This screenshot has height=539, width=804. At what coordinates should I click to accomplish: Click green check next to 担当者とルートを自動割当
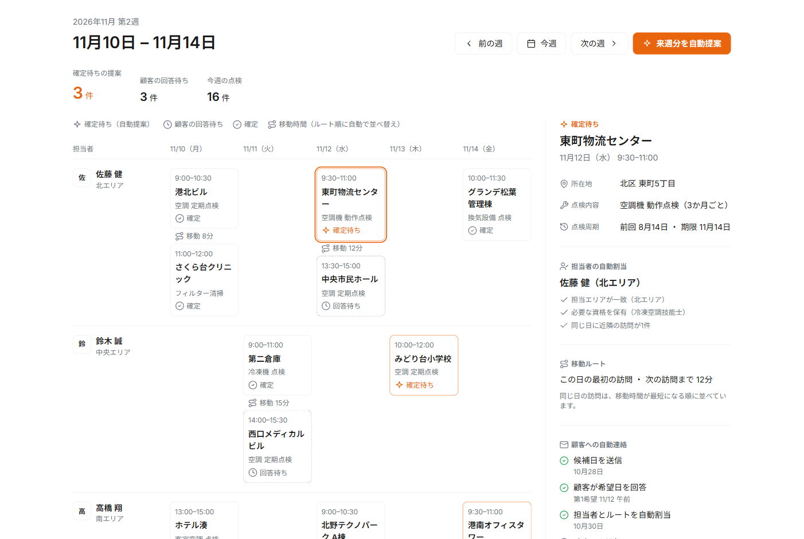564,515
